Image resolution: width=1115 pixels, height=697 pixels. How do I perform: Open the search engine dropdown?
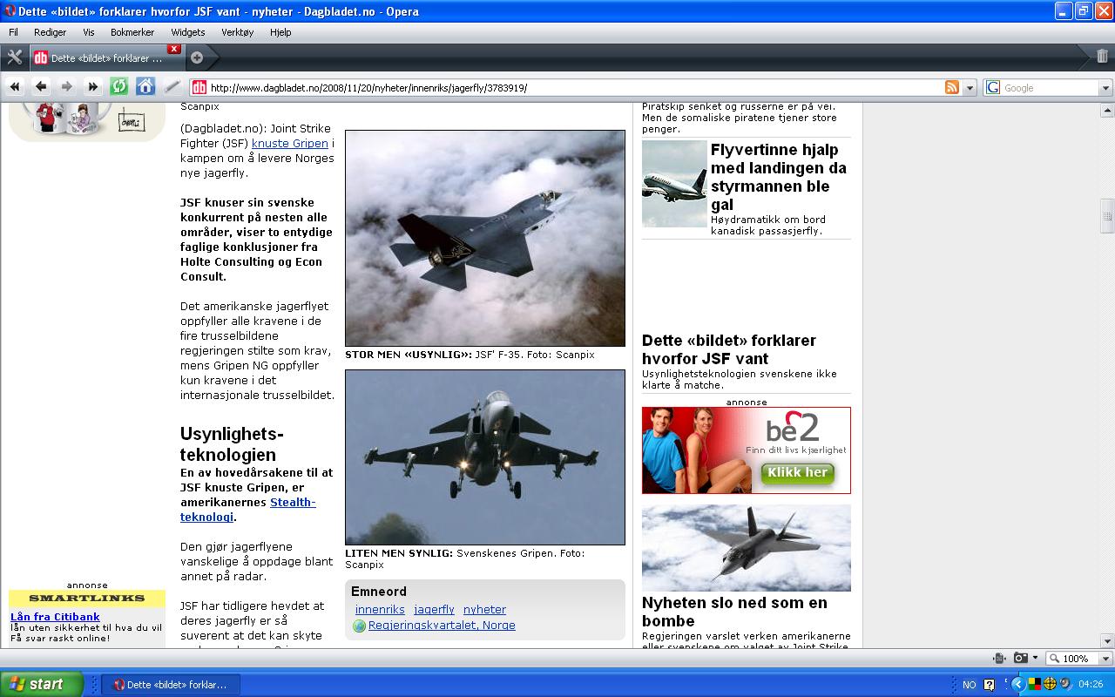click(x=1105, y=88)
